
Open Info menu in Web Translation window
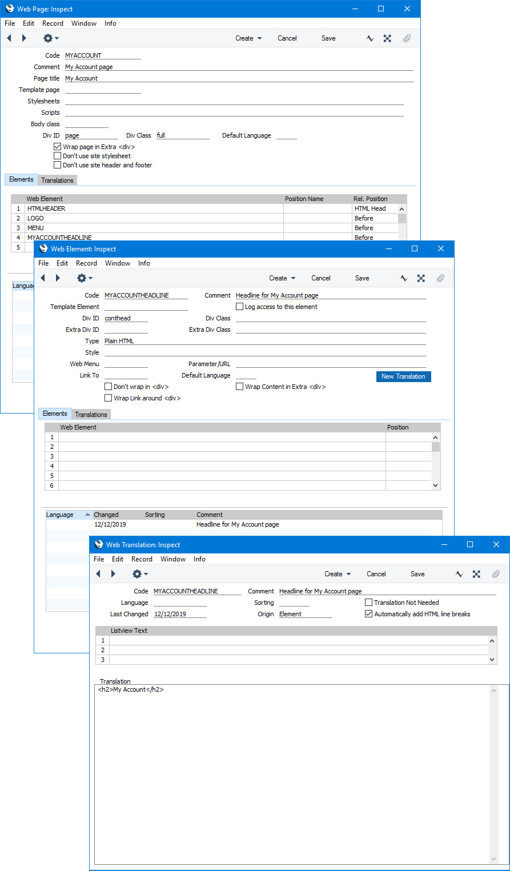pyautogui.click(x=199, y=559)
